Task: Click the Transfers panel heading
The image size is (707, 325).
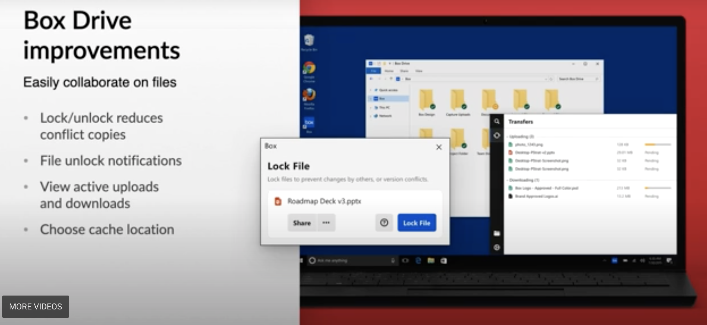Action: [521, 122]
